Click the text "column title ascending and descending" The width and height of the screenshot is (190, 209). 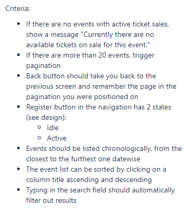pyautogui.click(x=89, y=180)
